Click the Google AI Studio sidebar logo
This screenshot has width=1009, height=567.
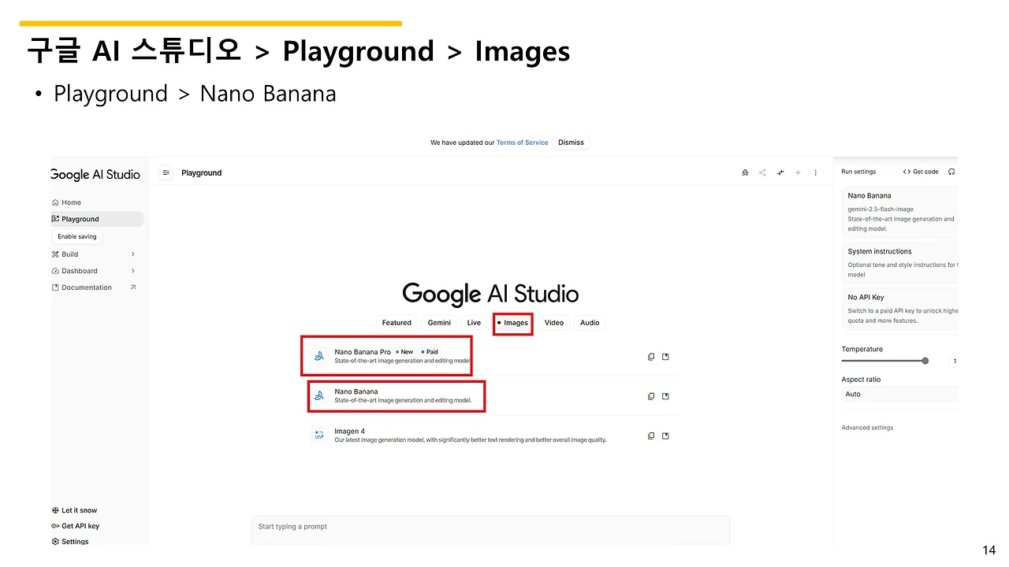tap(95, 174)
